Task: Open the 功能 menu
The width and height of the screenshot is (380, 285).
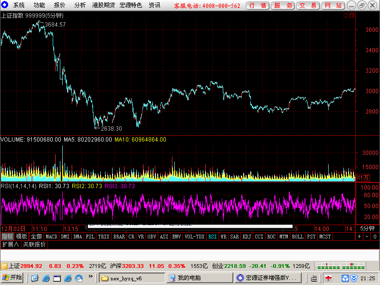Action: (x=39, y=5)
